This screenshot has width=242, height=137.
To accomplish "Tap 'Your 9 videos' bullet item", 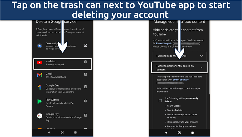I will tap(174, 106).
